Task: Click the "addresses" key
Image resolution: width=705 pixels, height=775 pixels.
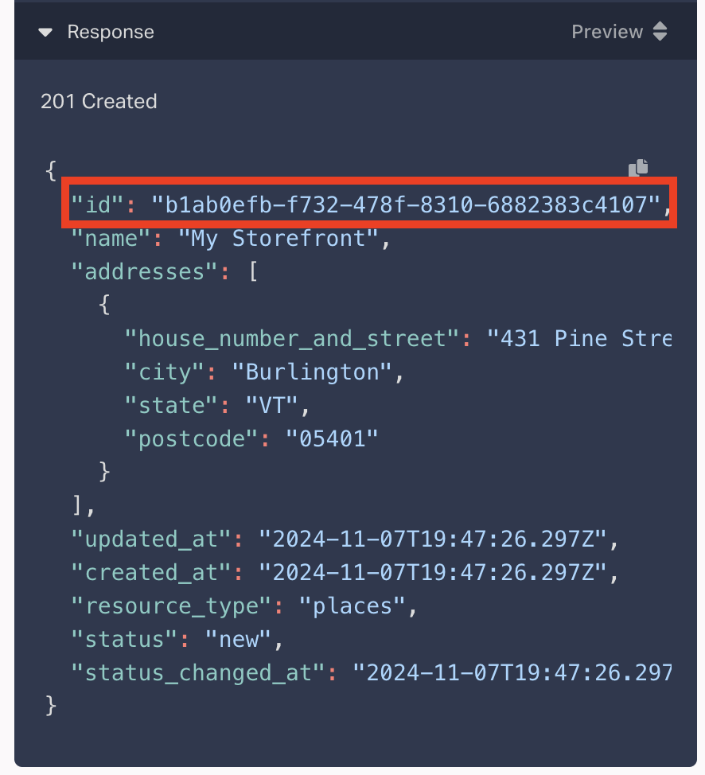Action: (143, 272)
